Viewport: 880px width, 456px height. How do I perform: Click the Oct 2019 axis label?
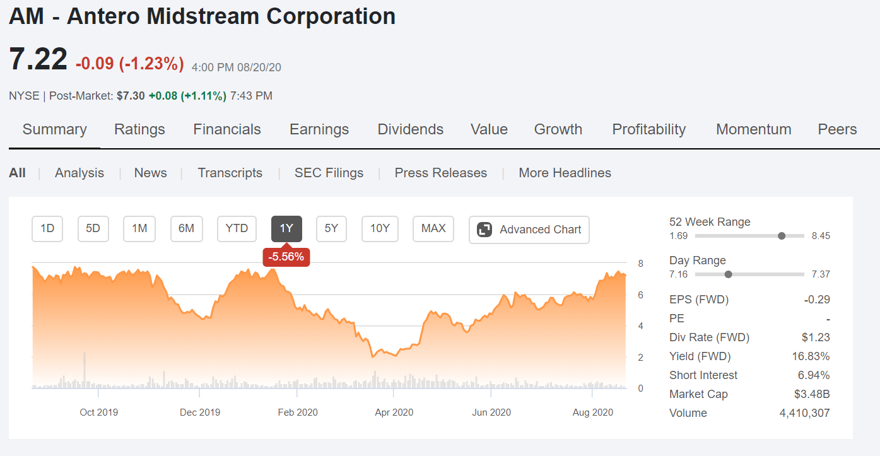point(98,412)
